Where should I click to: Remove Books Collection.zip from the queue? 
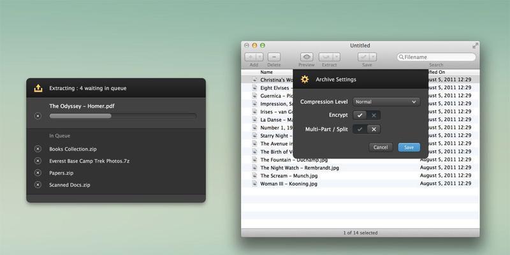[37, 149]
